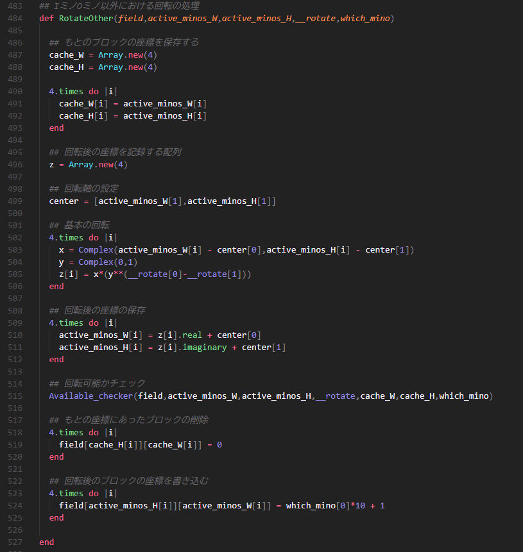Click the end keyword on line 493

(56, 128)
